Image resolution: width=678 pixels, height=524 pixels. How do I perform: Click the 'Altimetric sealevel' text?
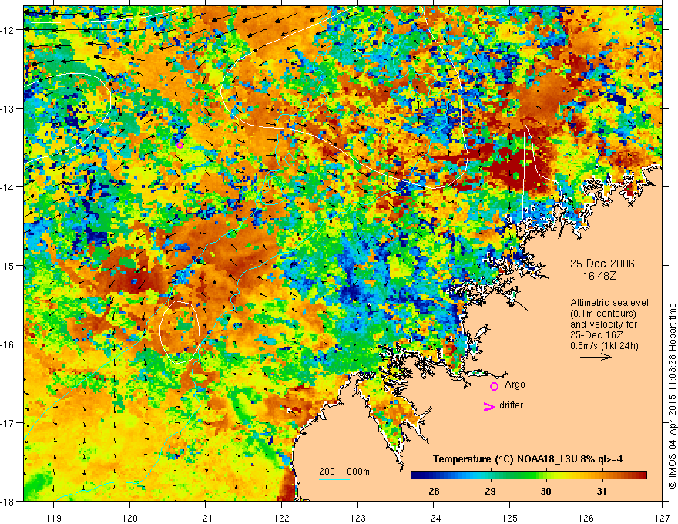pyautogui.click(x=609, y=303)
